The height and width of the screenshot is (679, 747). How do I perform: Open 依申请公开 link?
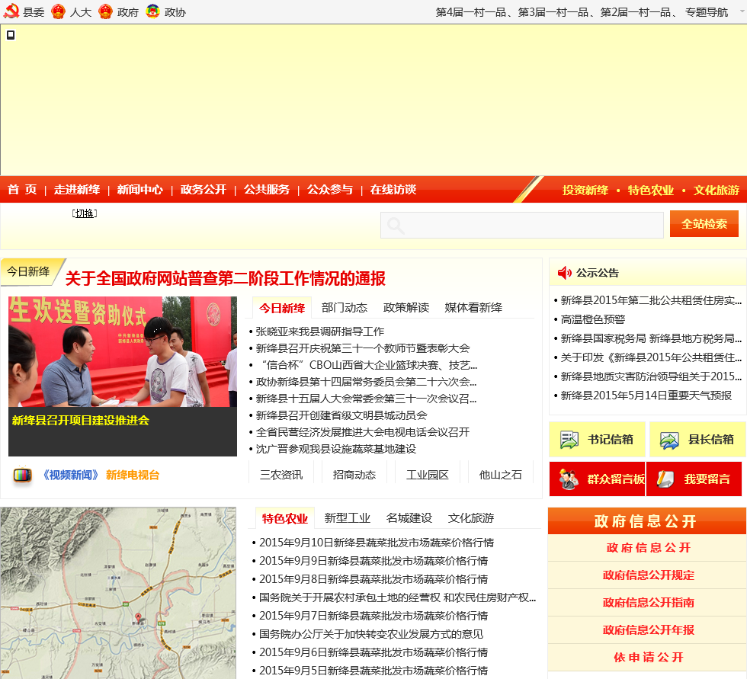click(649, 658)
